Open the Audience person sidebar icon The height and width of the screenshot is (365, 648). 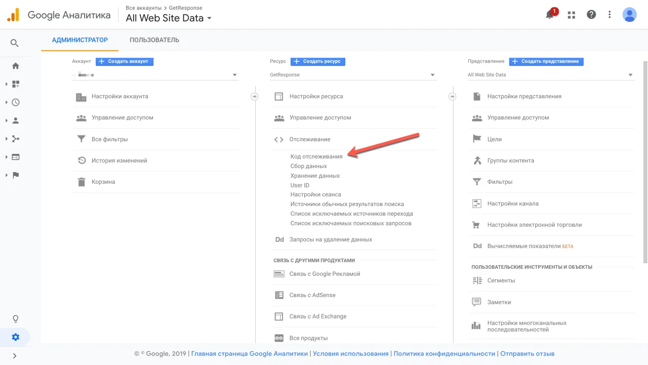point(16,120)
